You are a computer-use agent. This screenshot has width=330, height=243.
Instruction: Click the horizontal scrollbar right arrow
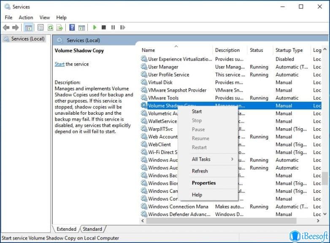click(318, 221)
